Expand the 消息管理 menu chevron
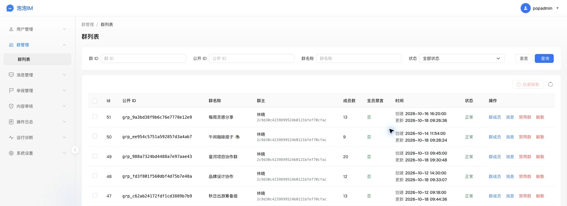The height and width of the screenshot is (206, 567). pyautogui.click(x=64, y=75)
